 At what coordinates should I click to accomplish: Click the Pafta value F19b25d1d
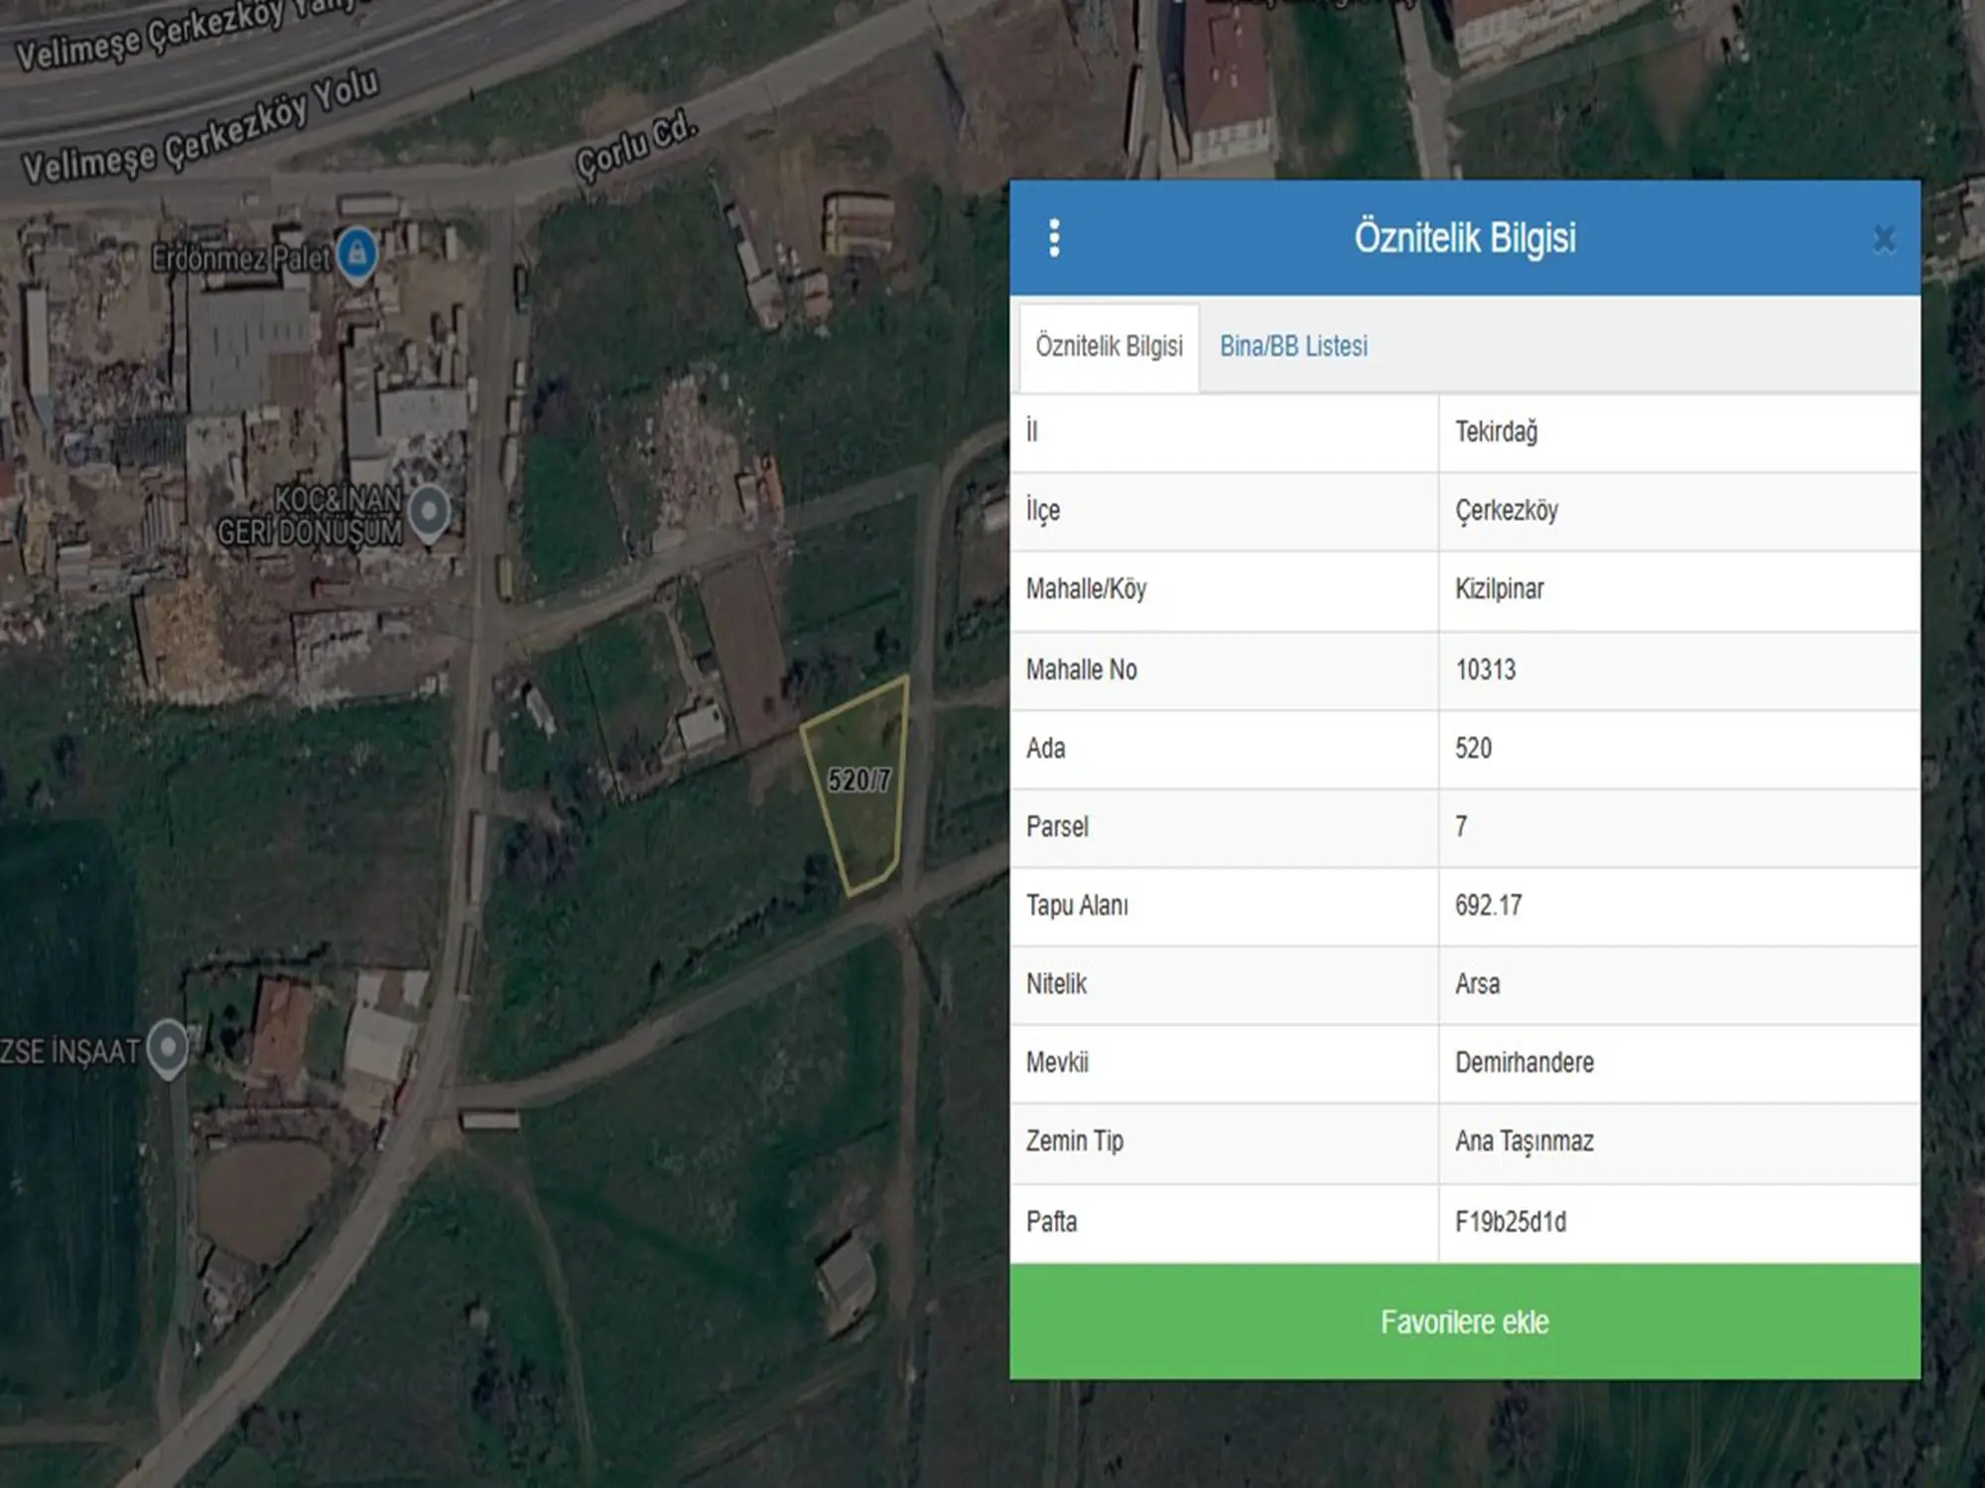(x=1511, y=1221)
